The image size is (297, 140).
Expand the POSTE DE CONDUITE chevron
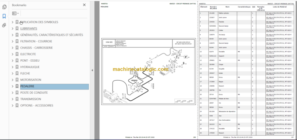point(12,93)
